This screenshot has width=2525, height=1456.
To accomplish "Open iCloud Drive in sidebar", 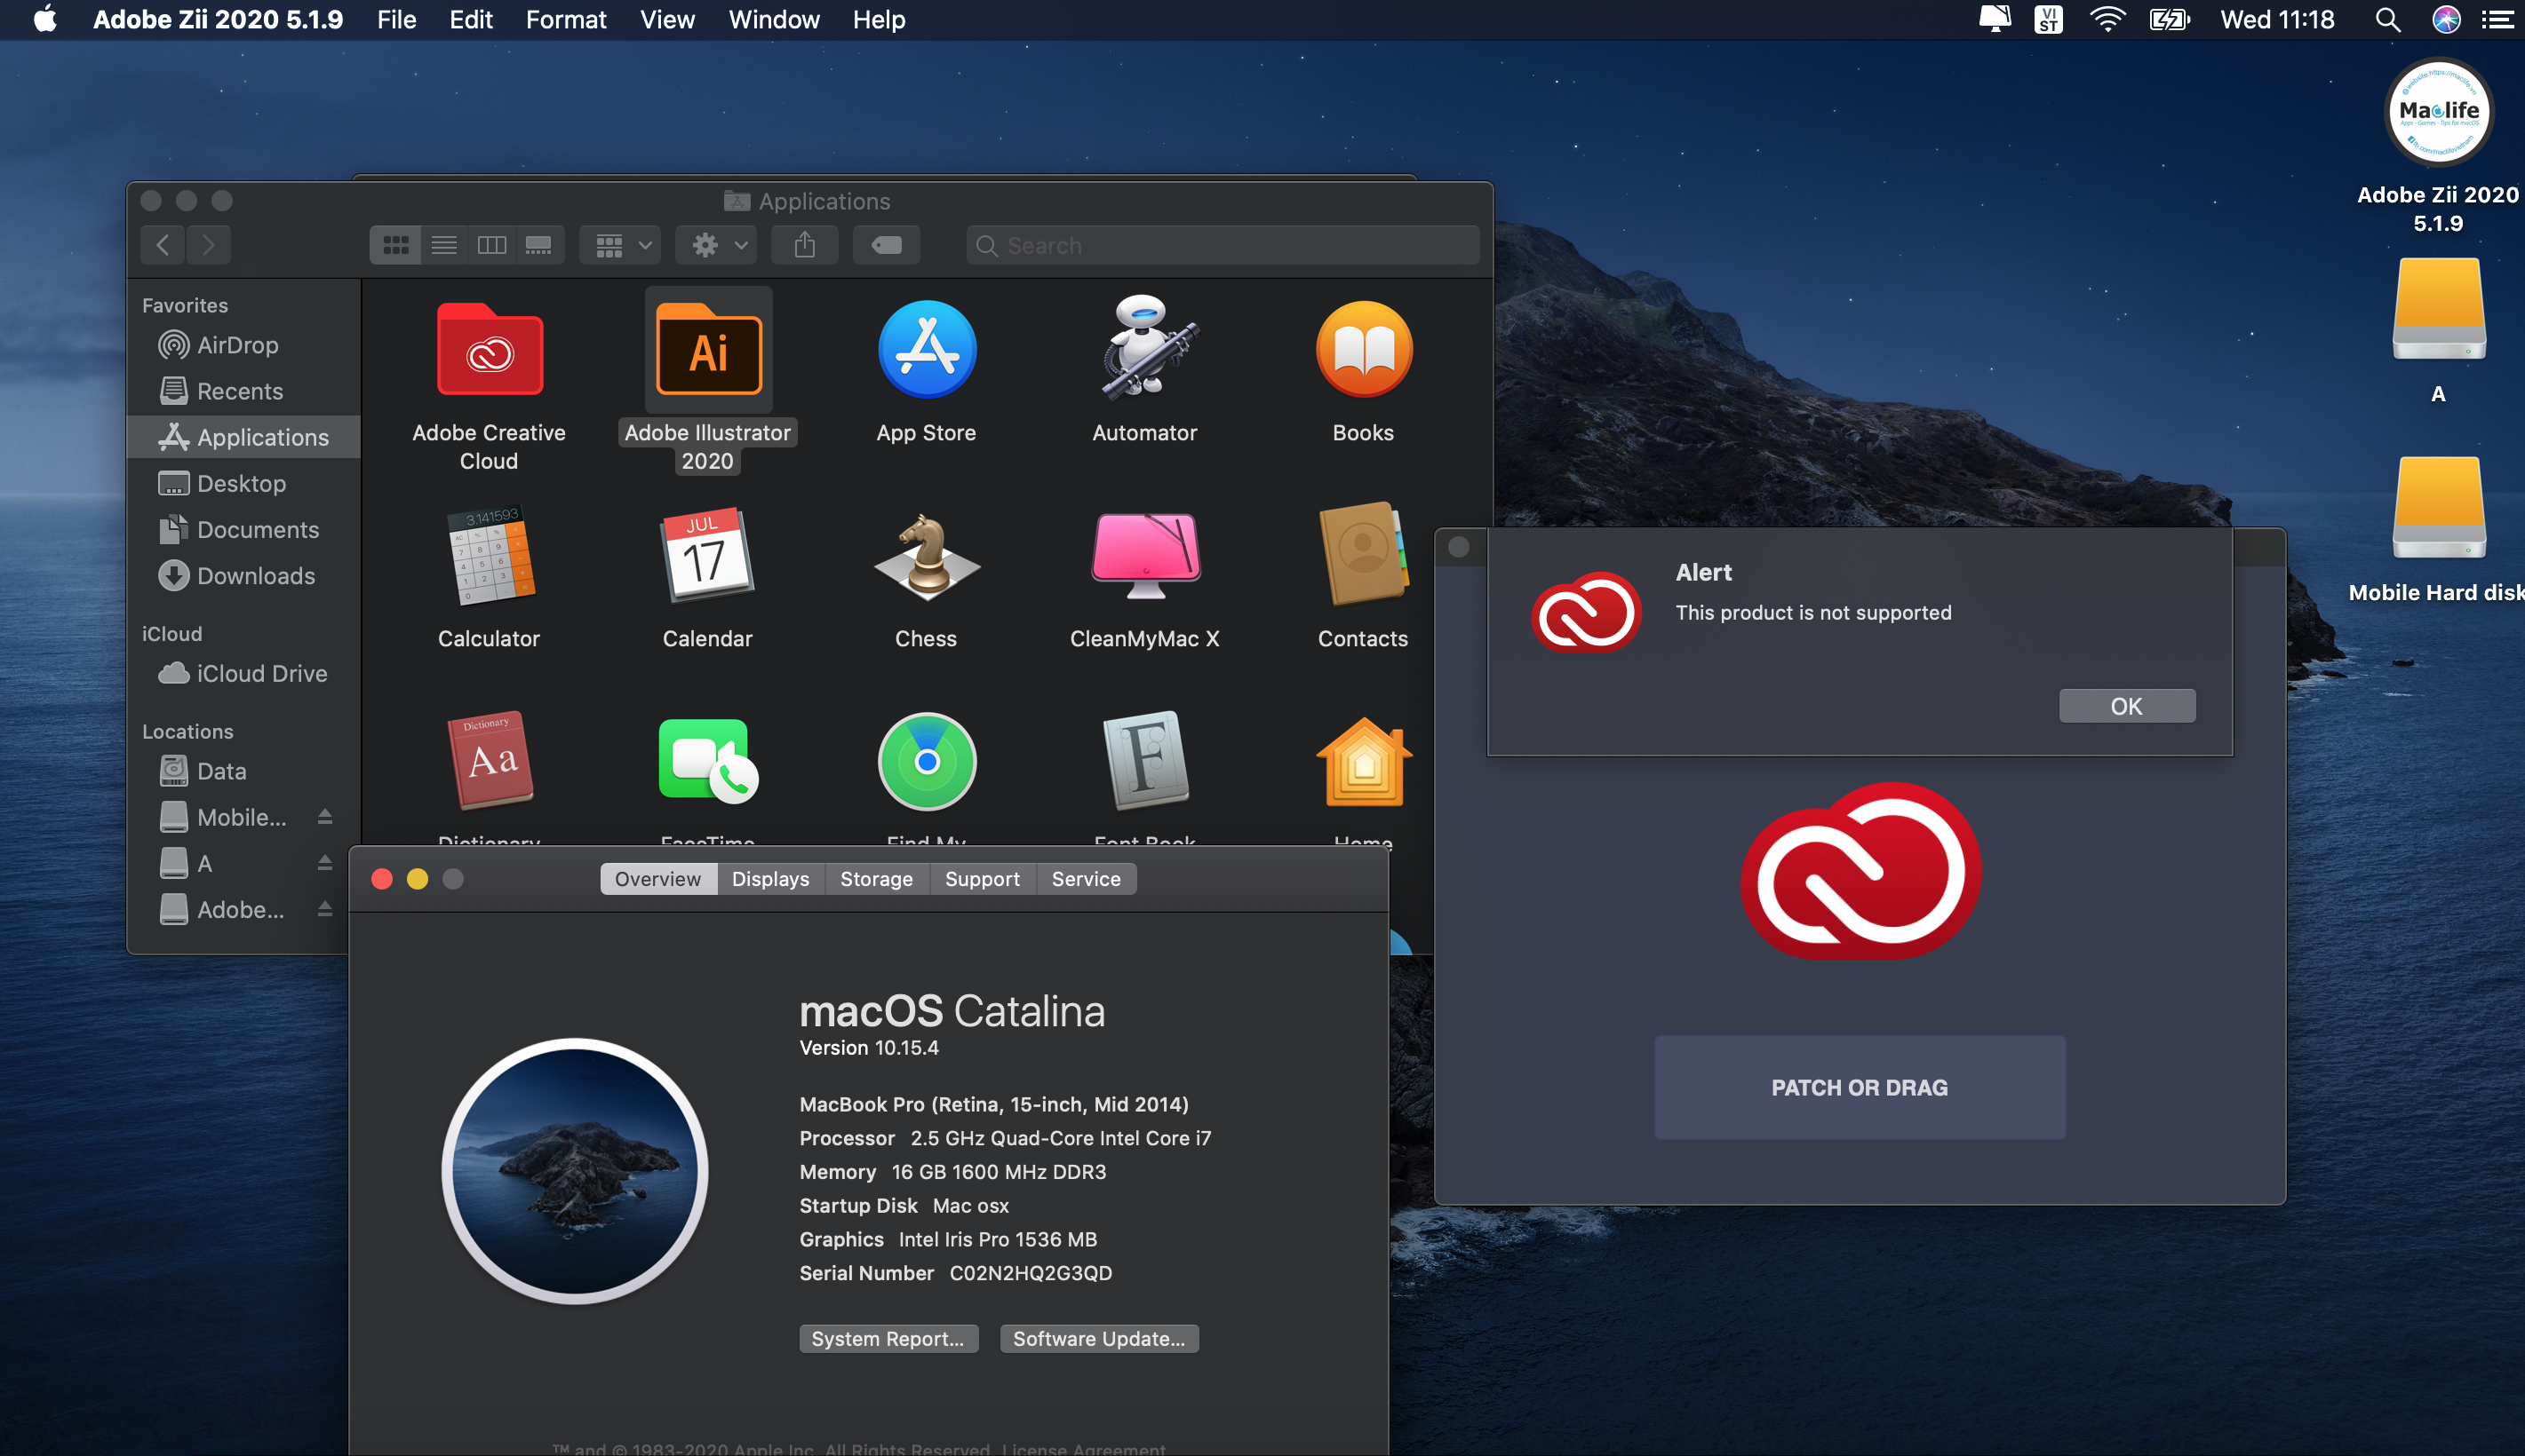I will point(244,673).
